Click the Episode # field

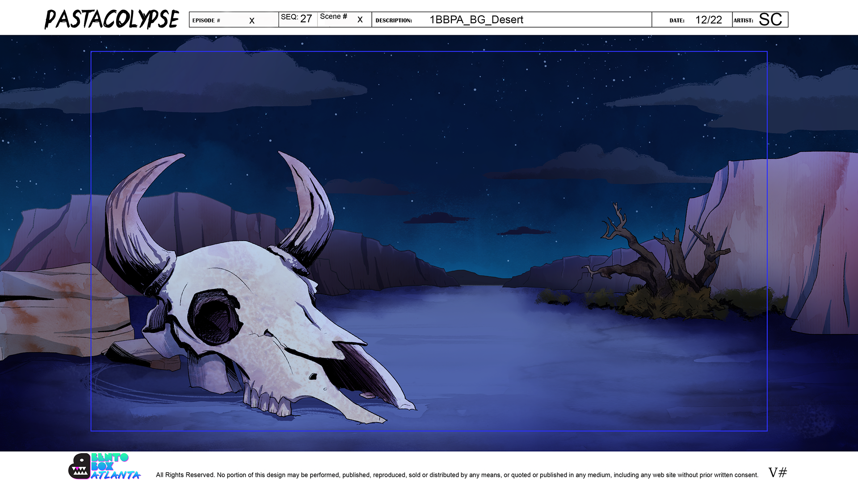233,20
